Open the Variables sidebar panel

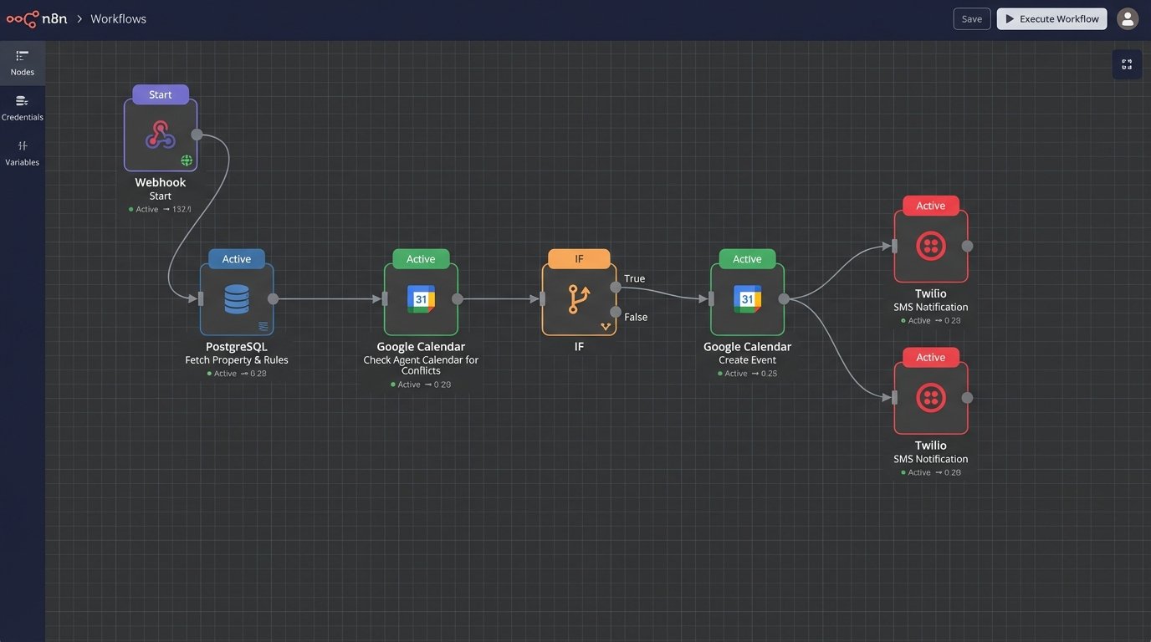point(23,153)
